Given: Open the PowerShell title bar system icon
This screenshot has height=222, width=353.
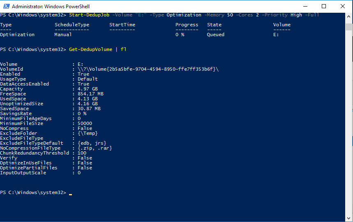Looking at the screenshot, I should [6, 6].
